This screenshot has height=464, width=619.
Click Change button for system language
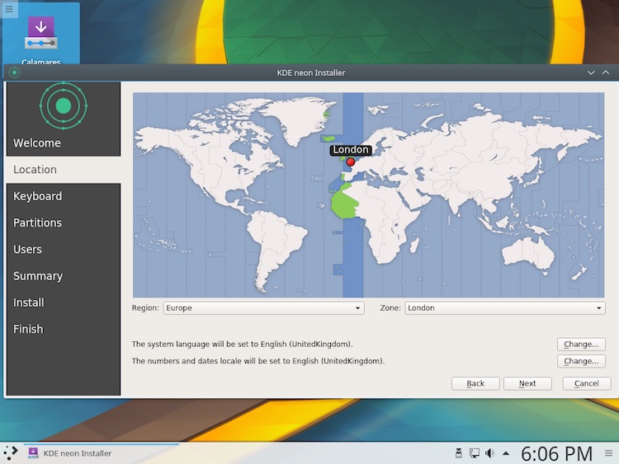click(581, 344)
